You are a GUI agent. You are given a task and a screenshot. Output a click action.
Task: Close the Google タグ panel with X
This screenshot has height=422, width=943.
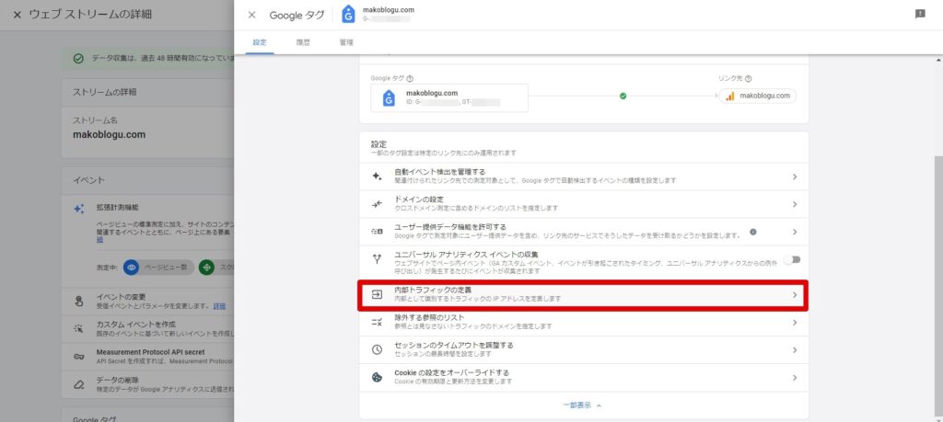point(252,15)
